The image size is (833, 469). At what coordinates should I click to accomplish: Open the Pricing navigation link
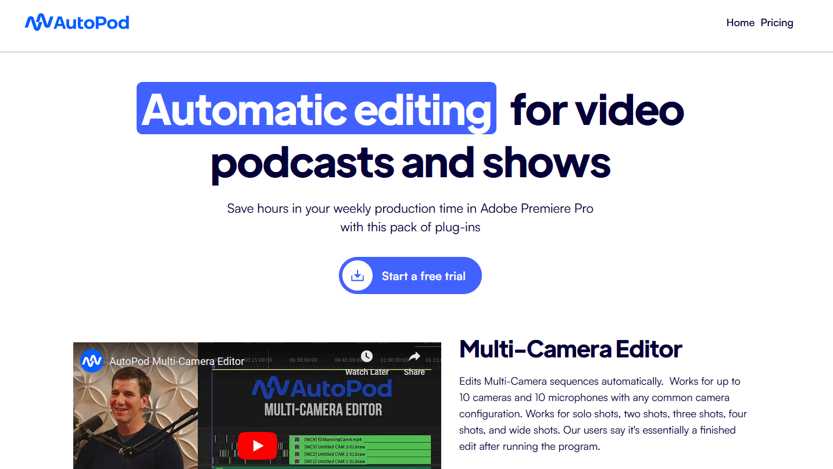pos(777,23)
